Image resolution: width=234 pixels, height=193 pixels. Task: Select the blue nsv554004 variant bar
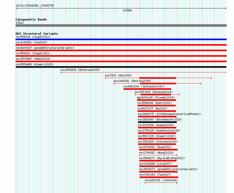tap(121, 39)
